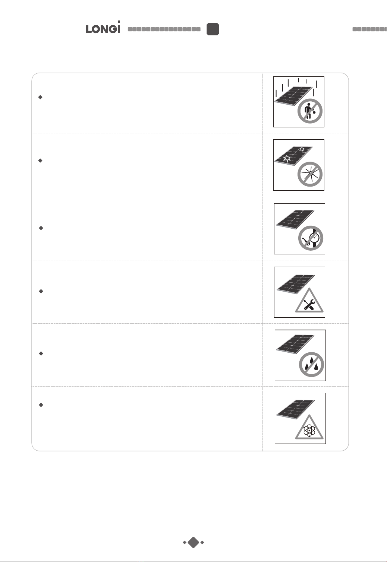Screen dimensions: 387x562
Task: Click the fourth row's diamond bullet
Action: (41, 291)
